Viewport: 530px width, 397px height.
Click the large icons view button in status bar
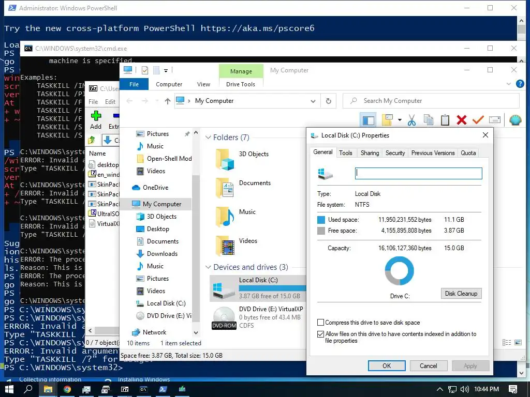[x=518, y=343]
